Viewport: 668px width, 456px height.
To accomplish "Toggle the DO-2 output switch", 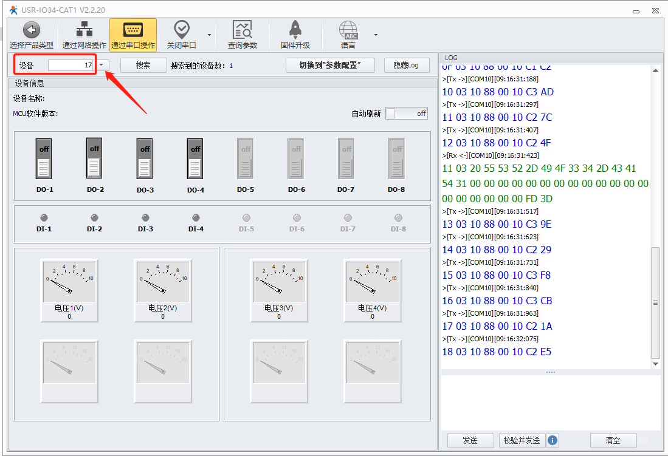I will pos(94,158).
